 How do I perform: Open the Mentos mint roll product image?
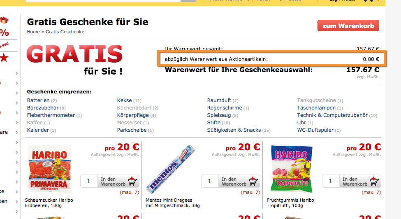tap(171, 169)
